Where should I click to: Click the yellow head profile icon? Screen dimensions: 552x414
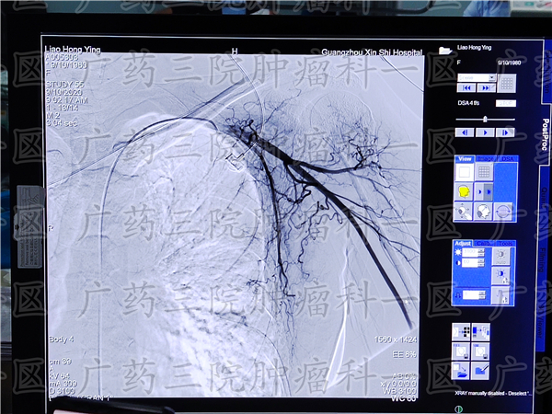tap(466, 191)
